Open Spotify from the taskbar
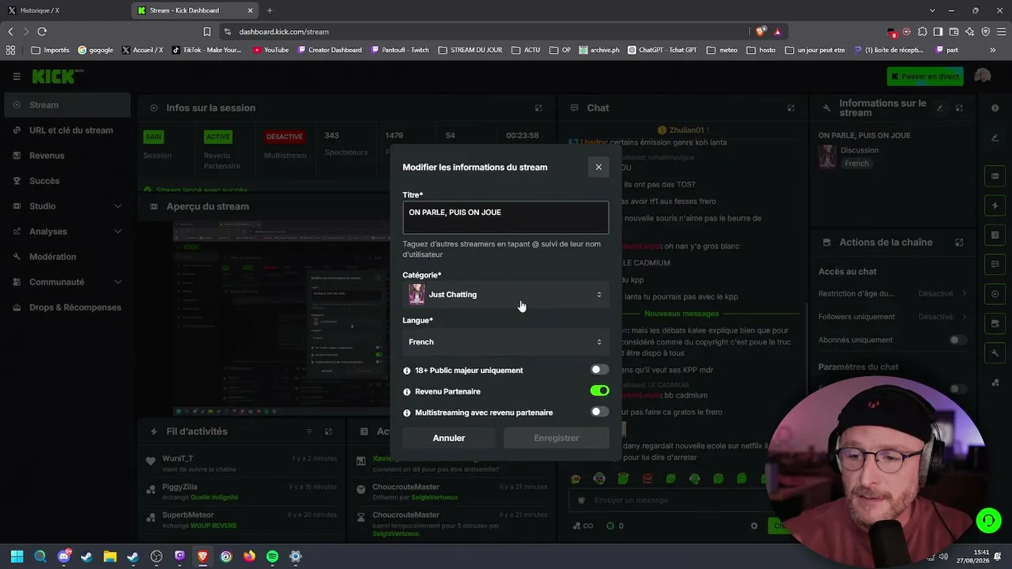Screen dimensions: 1012x569 pos(272,556)
